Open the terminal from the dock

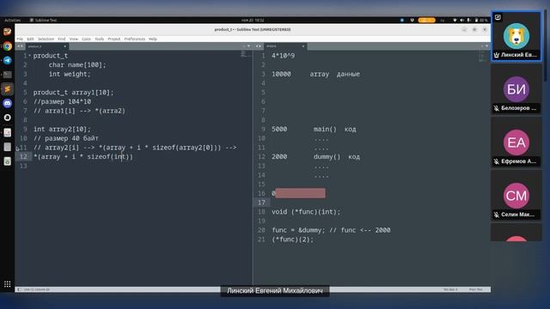[8, 75]
